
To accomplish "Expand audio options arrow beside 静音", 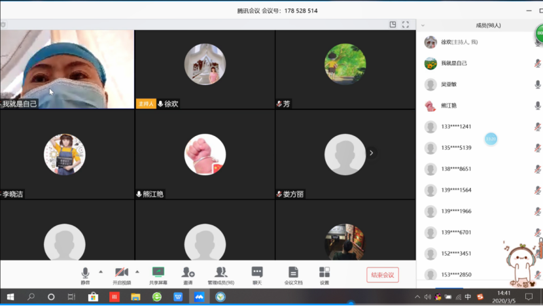I will point(100,271).
